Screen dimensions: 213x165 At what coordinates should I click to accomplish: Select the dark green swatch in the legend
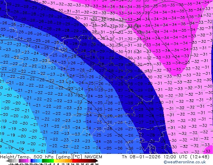tap(43, 161)
